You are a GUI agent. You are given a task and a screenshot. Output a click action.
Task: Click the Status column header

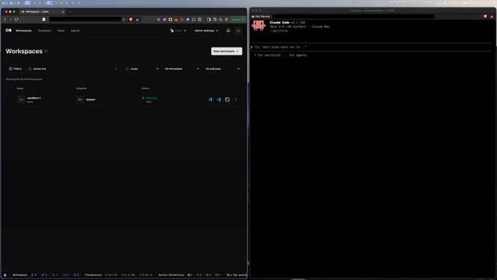(145, 88)
